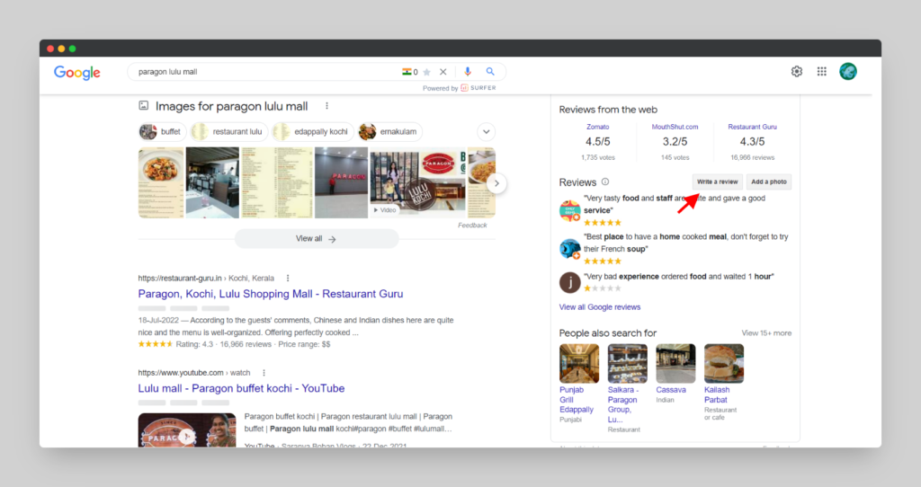The width and height of the screenshot is (921, 487).
Task: Open the red Paragon sign image thumbnail
Action: (341, 182)
